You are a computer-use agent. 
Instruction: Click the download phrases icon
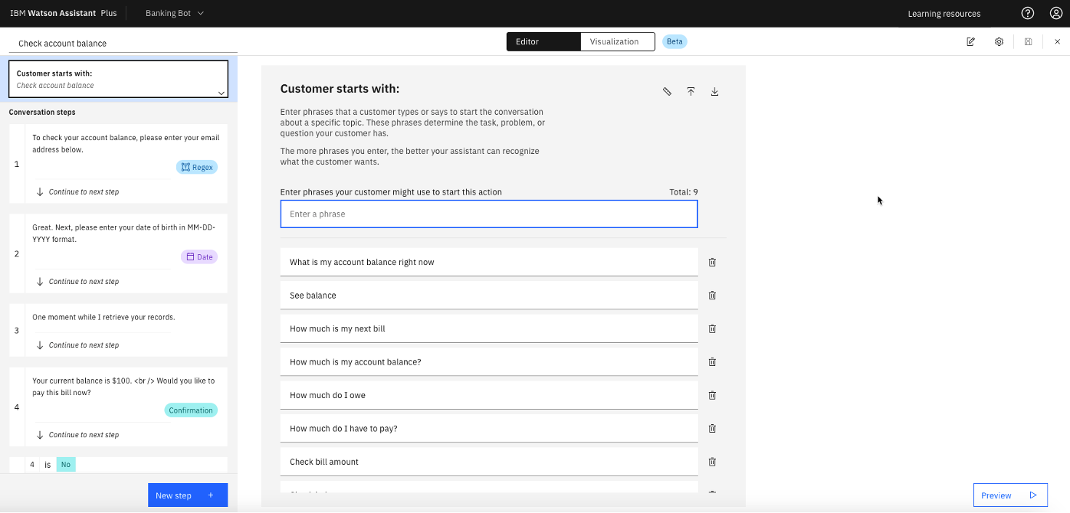click(714, 91)
